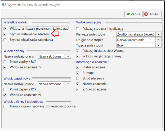Expand Trzecie pole stopki dropdown arrow
Screen dimensions: 166x132
[158, 45]
